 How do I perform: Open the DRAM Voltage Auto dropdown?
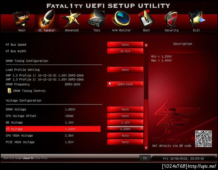[x=125, y=109]
